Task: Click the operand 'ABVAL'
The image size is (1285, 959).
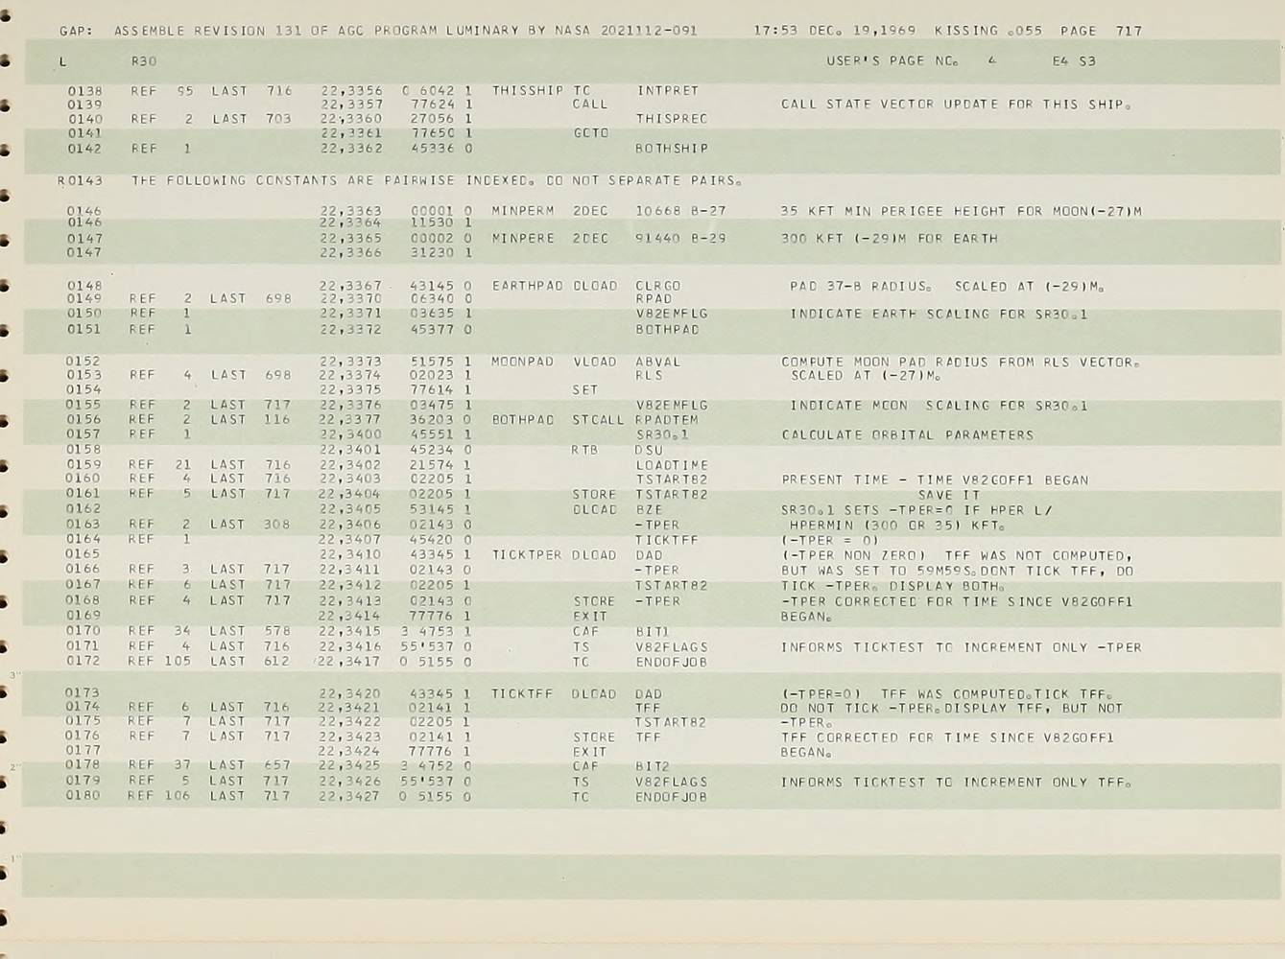Action: [x=658, y=362]
